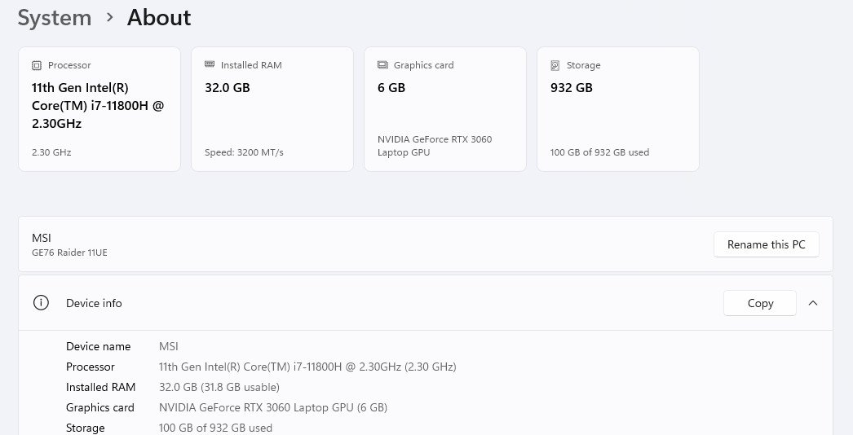This screenshot has width=853, height=435.
Task: Select NVIDIA GeForce RTX 3060 Laptop GPU (6 GB)
Action: [x=273, y=408]
